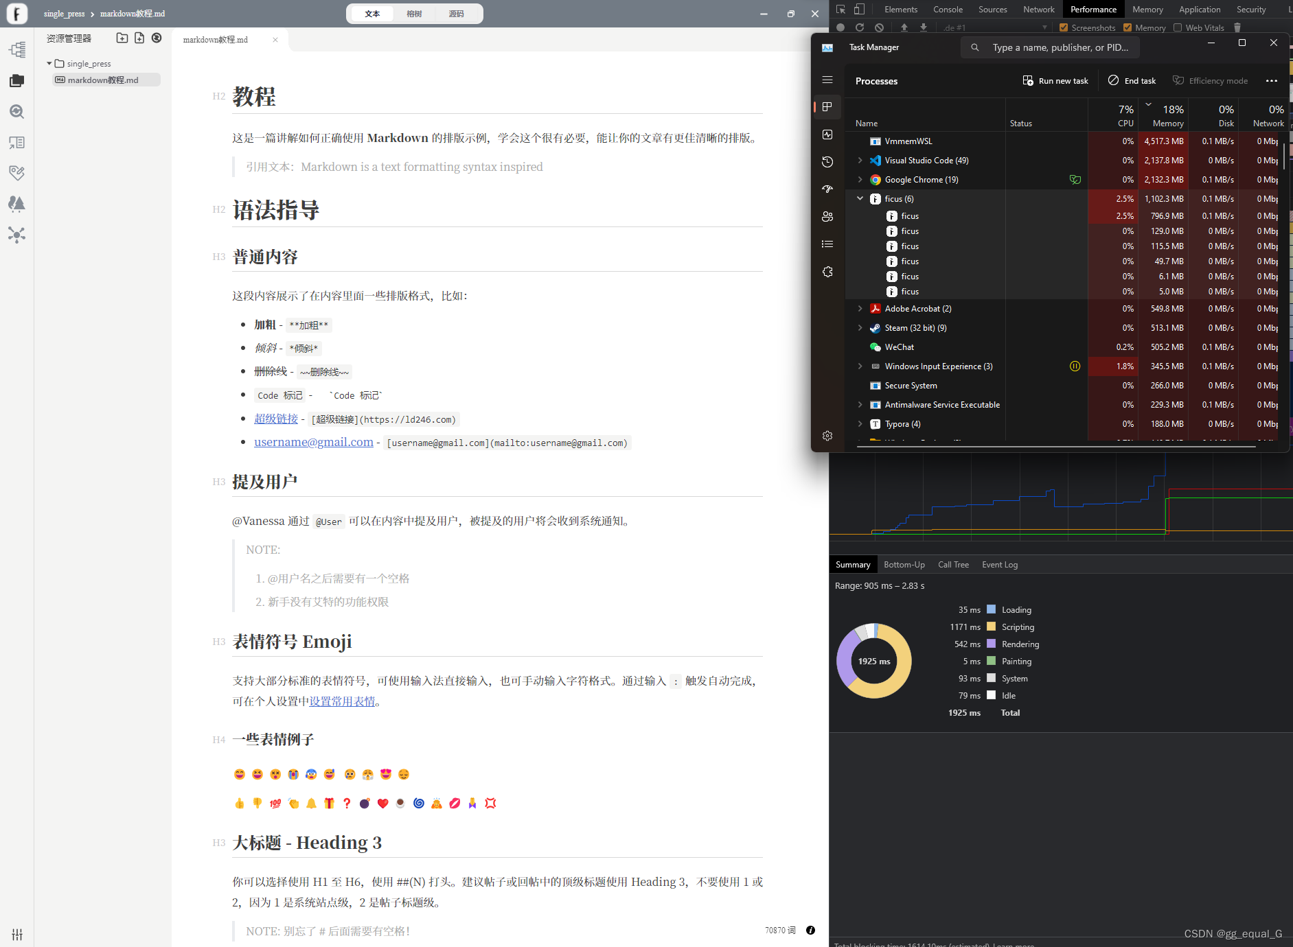Open the Performance panel in Task Manager sidebar
1293x947 pixels.
tap(828, 135)
